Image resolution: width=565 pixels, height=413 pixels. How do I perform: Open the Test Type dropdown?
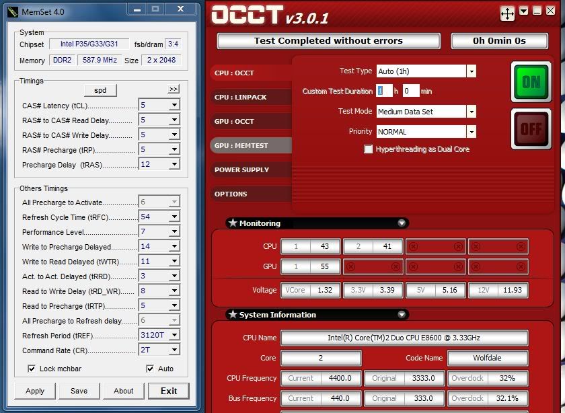[471, 71]
